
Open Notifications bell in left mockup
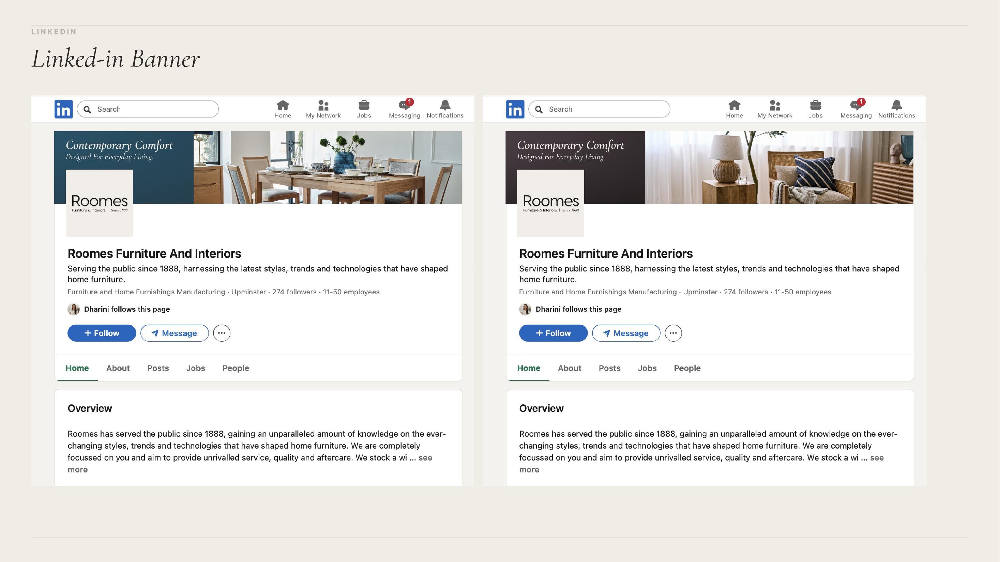445,105
